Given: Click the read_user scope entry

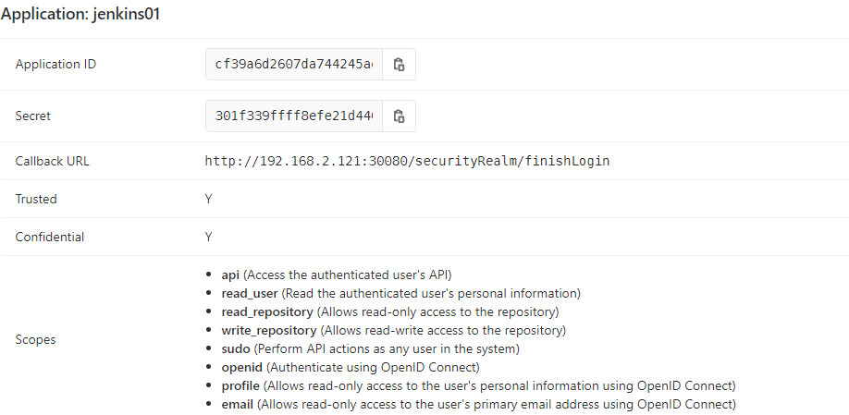Looking at the screenshot, I should pyautogui.click(x=400, y=293).
